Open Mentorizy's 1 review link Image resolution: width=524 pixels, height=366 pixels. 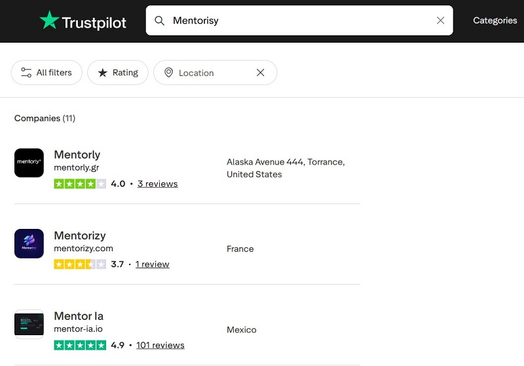[x=153, y=264]
